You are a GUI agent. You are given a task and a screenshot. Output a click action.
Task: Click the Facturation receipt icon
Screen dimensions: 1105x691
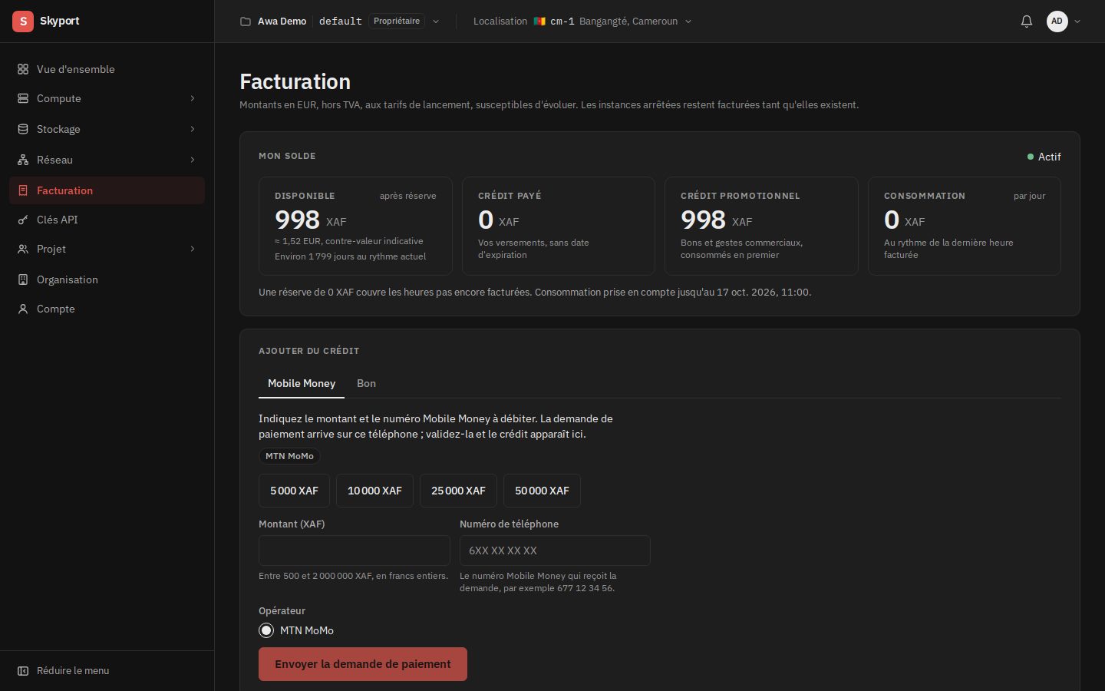[x=23, y=190]
